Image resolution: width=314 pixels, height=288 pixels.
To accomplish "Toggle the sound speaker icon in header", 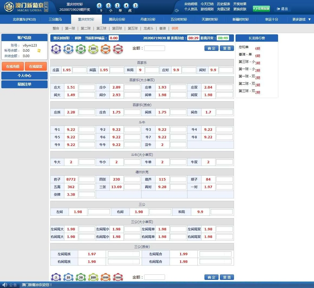I will pyautogui.click(x=177, y=11).
